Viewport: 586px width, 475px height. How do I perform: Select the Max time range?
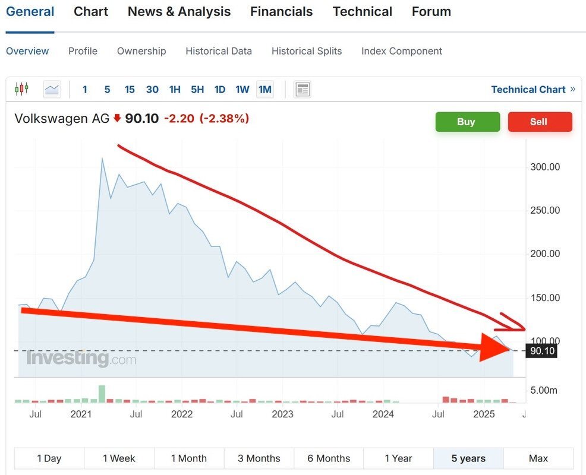[538, 458]
